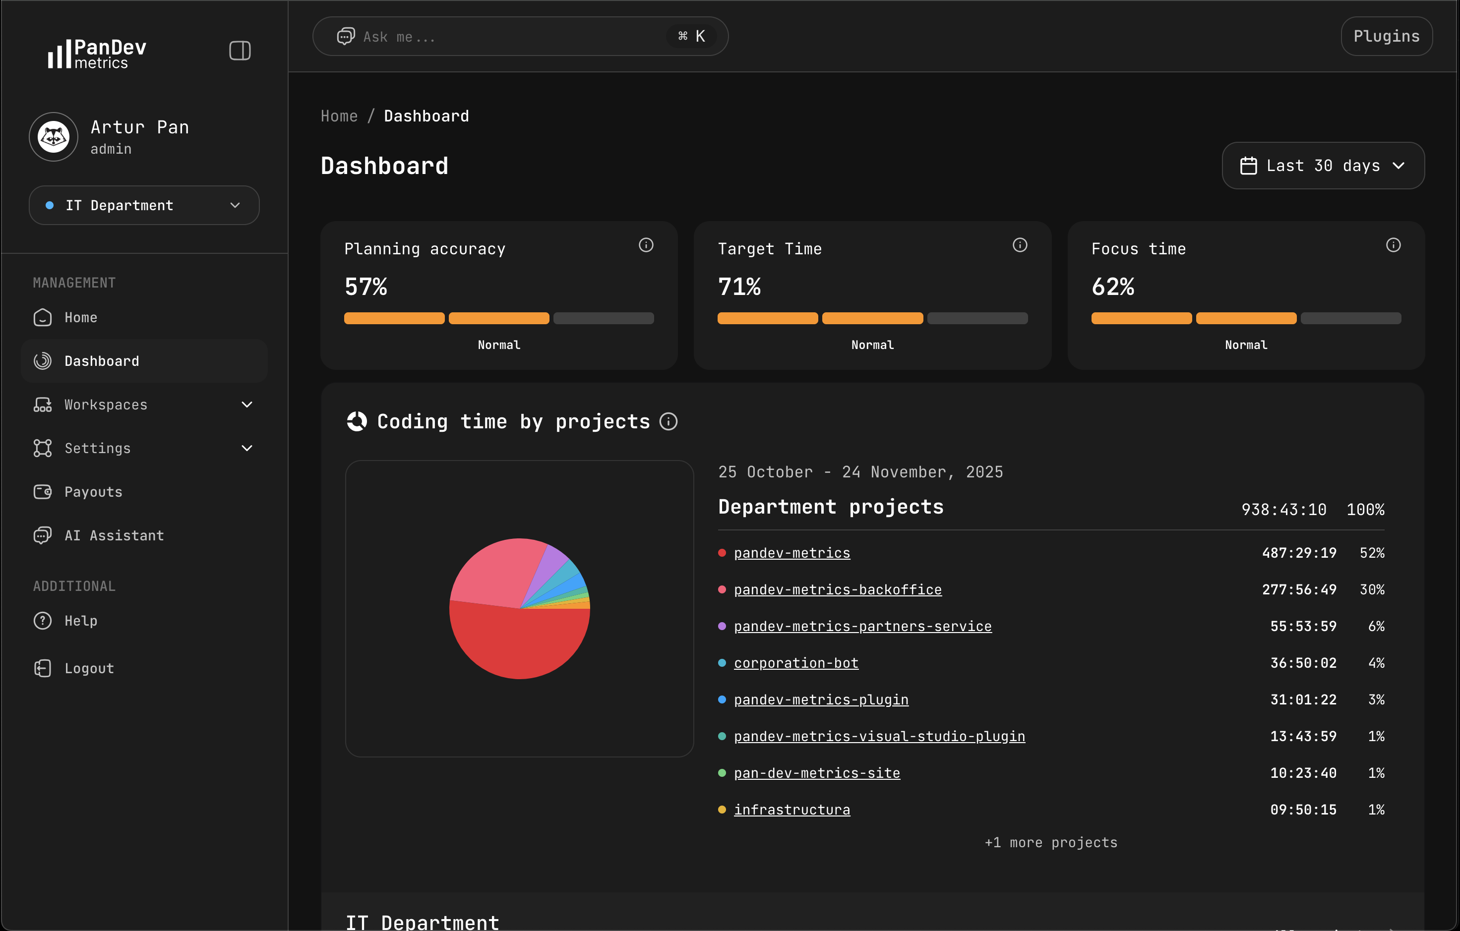Select the Payouts sidebar icon

[x=42, y=492]
